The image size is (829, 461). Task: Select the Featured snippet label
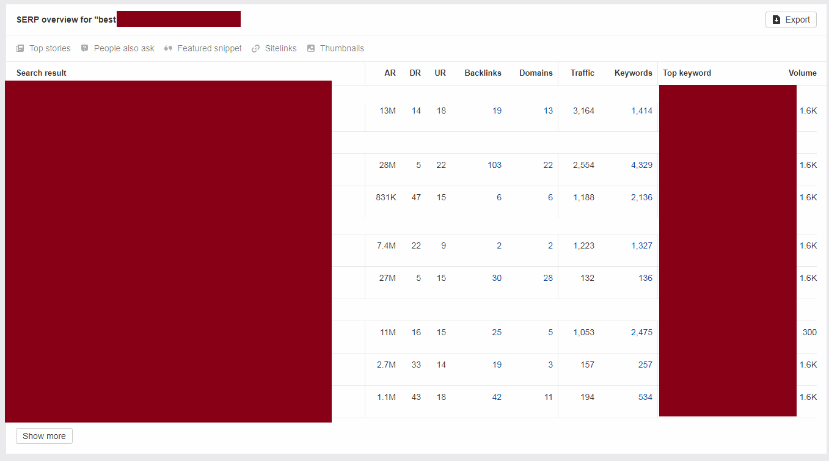[x=210, y=48]
